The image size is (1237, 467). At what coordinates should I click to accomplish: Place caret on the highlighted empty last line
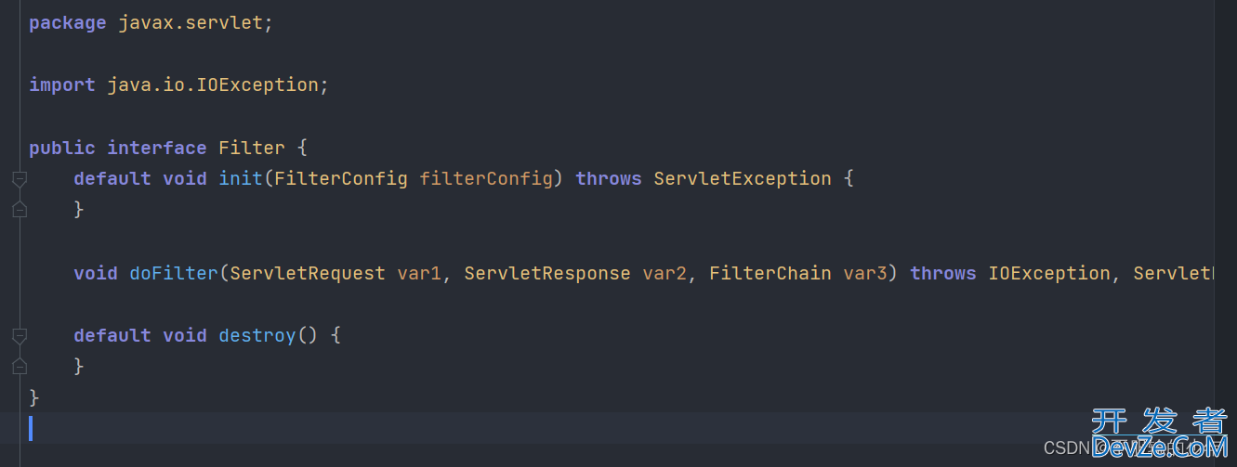click(621, 428)
